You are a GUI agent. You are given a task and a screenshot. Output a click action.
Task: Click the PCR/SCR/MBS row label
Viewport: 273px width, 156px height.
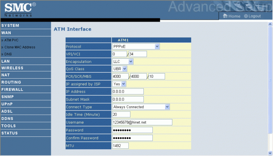point(78,77)
